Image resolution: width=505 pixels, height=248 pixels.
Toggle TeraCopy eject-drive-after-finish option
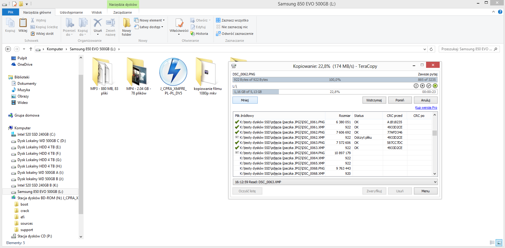(422, 86)
